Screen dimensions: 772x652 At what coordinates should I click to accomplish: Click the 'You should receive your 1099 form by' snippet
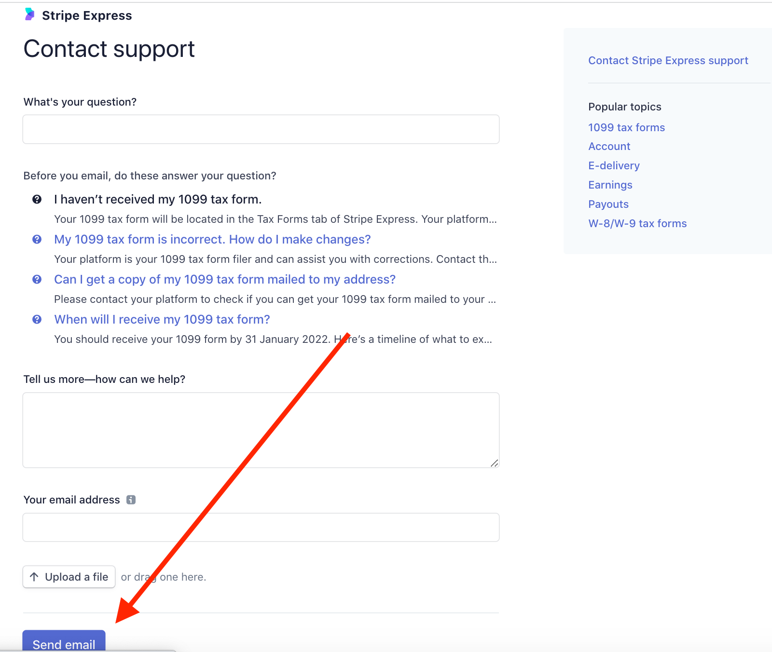tap(273, 339)
